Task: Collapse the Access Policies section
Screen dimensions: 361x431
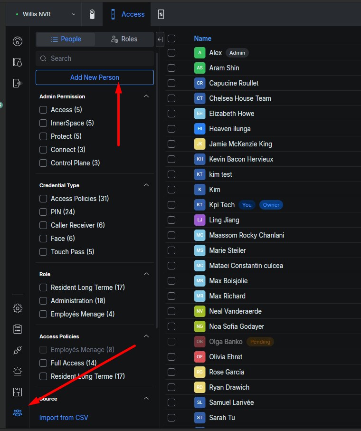Action: click(146, 336)
